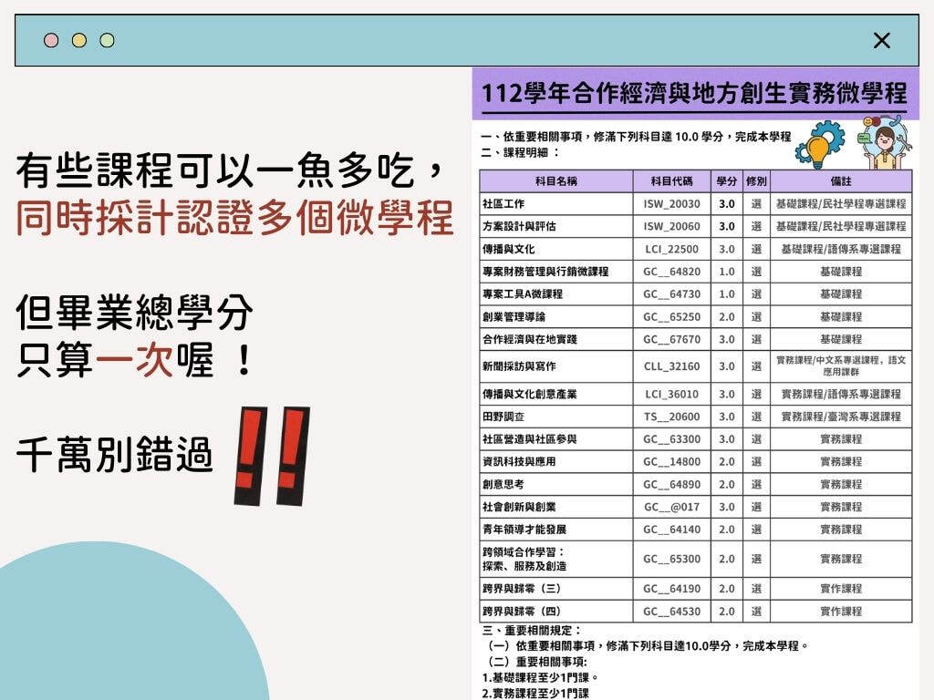Select the course 資訊科技與應用

pyautogui.click(x=519, y=462)
